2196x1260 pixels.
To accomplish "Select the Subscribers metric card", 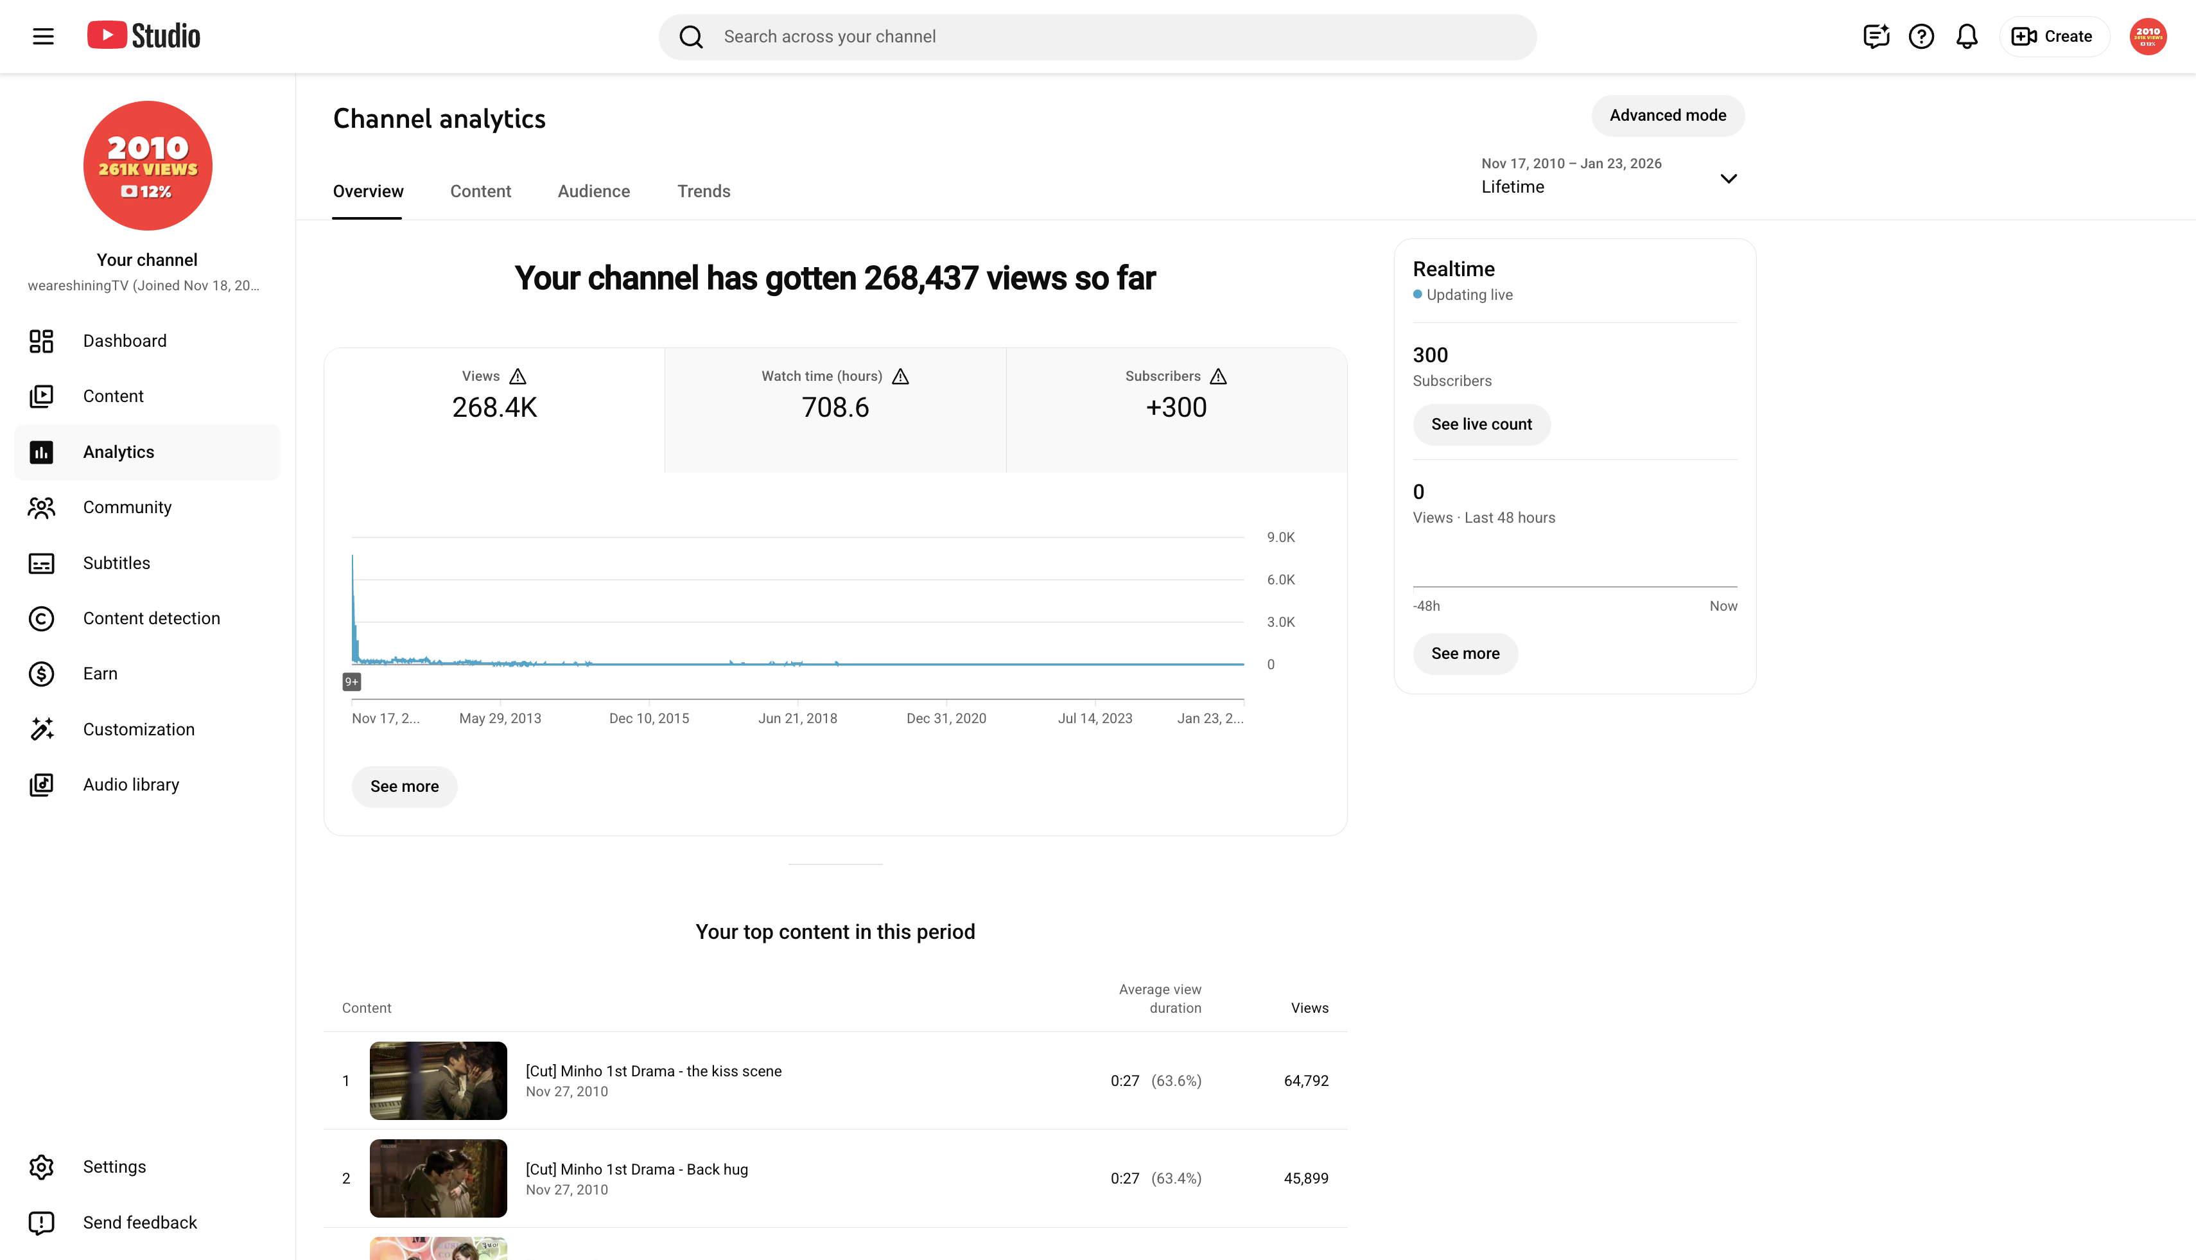I will 1176,410.
